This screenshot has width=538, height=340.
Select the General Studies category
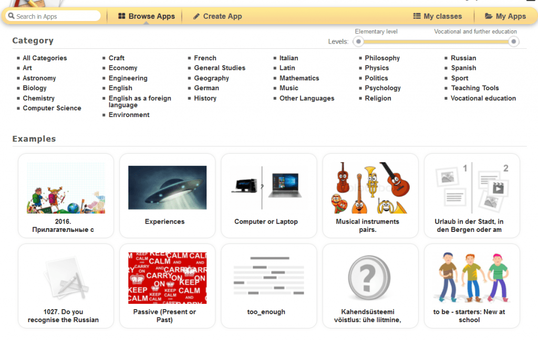220,68
